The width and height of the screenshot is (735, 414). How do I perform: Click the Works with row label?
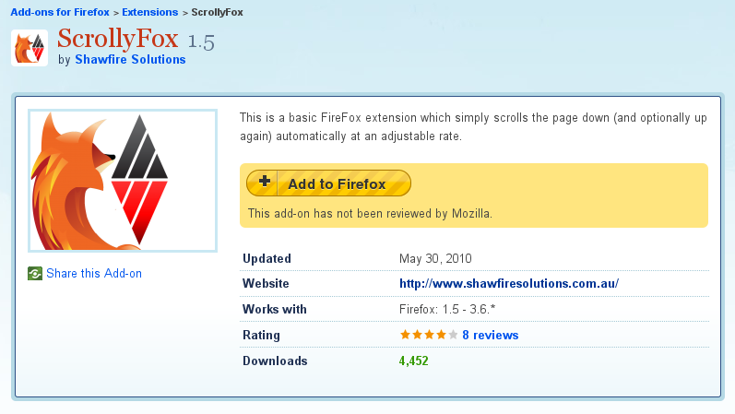275,310
